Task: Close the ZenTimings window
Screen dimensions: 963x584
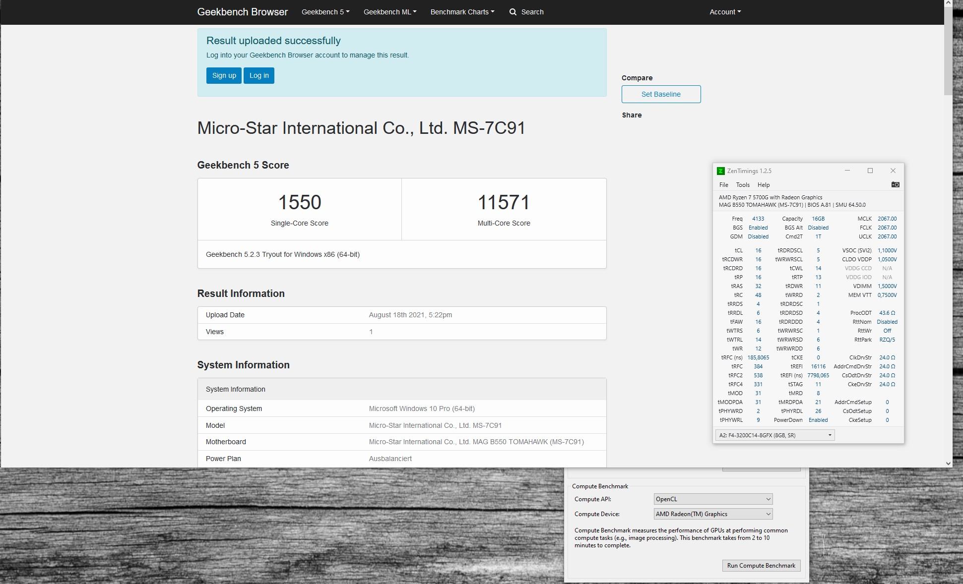Action: pos(893,171)
